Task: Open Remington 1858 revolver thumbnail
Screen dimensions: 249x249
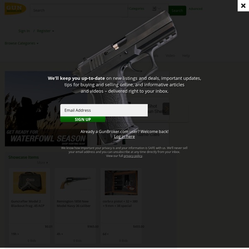Action: (x=75, y=183)
